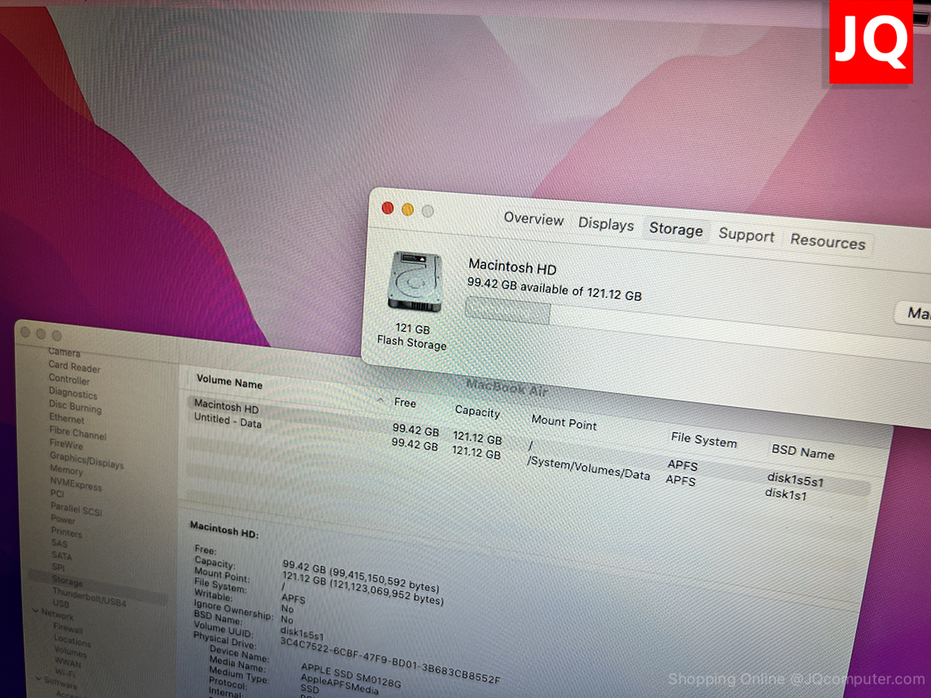Click the BSD Name column header
931x698 pixels.
pos(803,451)
